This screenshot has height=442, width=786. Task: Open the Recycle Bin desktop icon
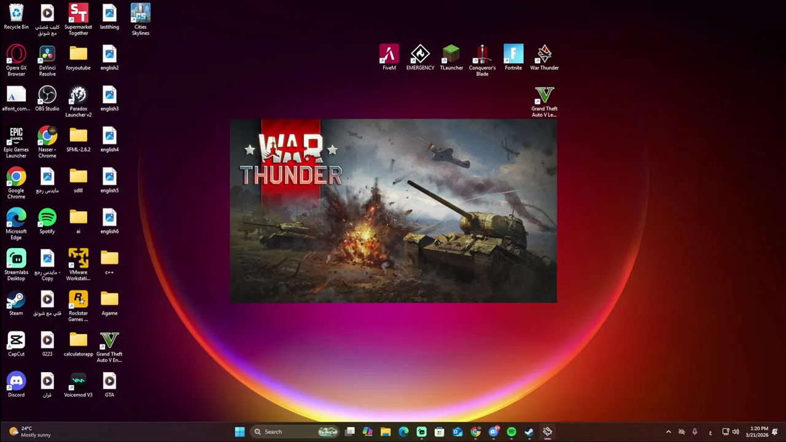16,17
